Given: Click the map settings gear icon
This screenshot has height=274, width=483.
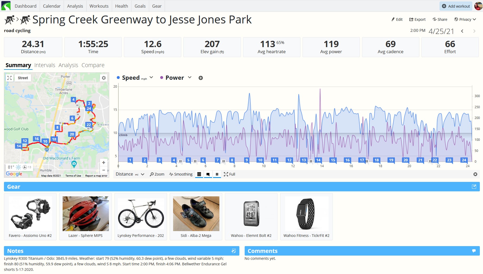Looking at the screenshot, I should point(104,78).
